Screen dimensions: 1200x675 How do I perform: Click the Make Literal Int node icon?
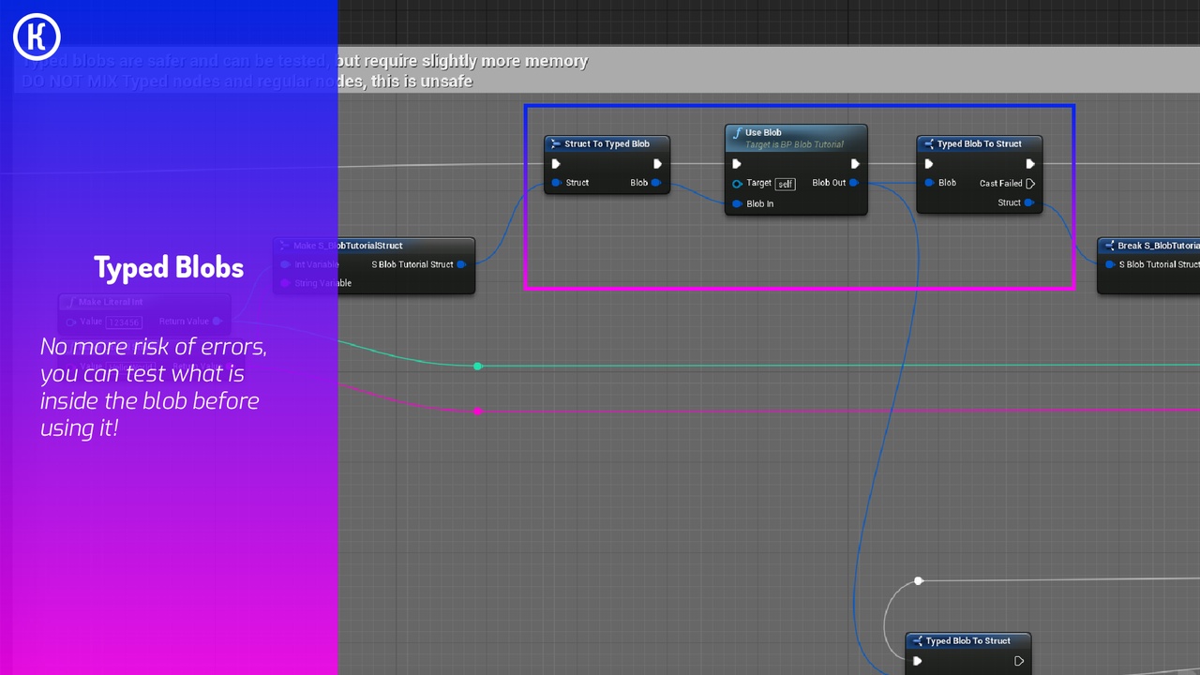point(73,302)
